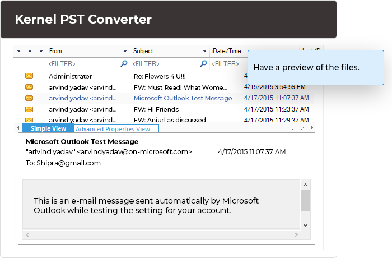Open first column dropdown arrow in header
This screenshot has height=258, width=392.
[18, 51]
